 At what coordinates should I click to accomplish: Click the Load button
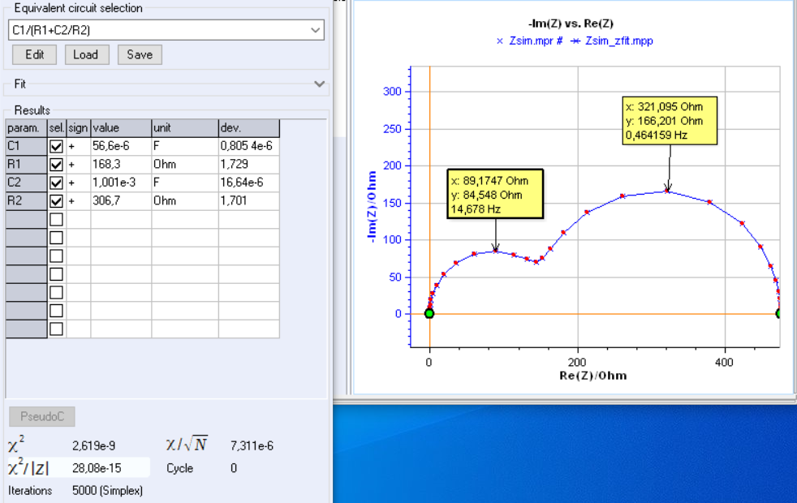87,54
